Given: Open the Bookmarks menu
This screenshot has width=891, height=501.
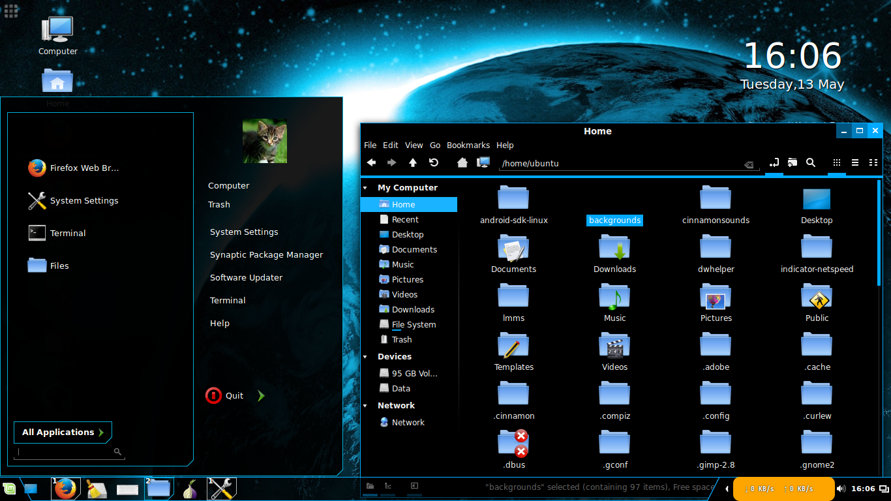Looking at the screenshot, I should [468, 145].
